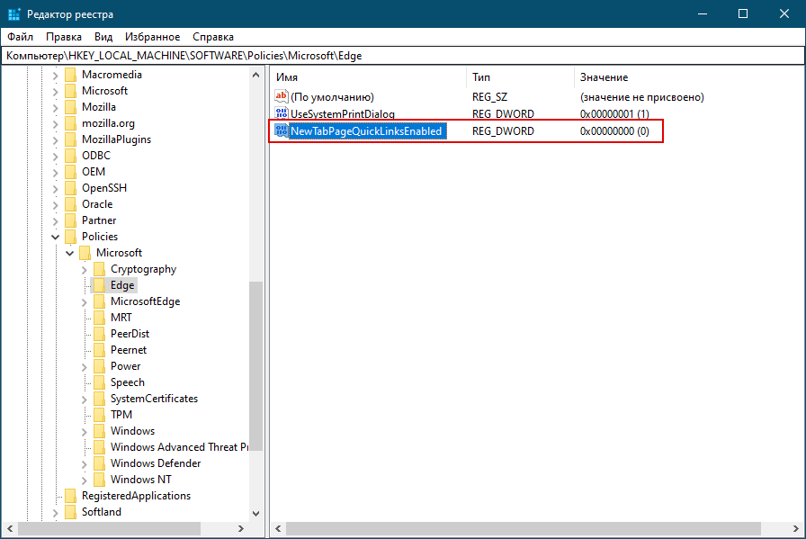Open the Файл menu
Screen dimensions: 806x539
coord(20,37)
